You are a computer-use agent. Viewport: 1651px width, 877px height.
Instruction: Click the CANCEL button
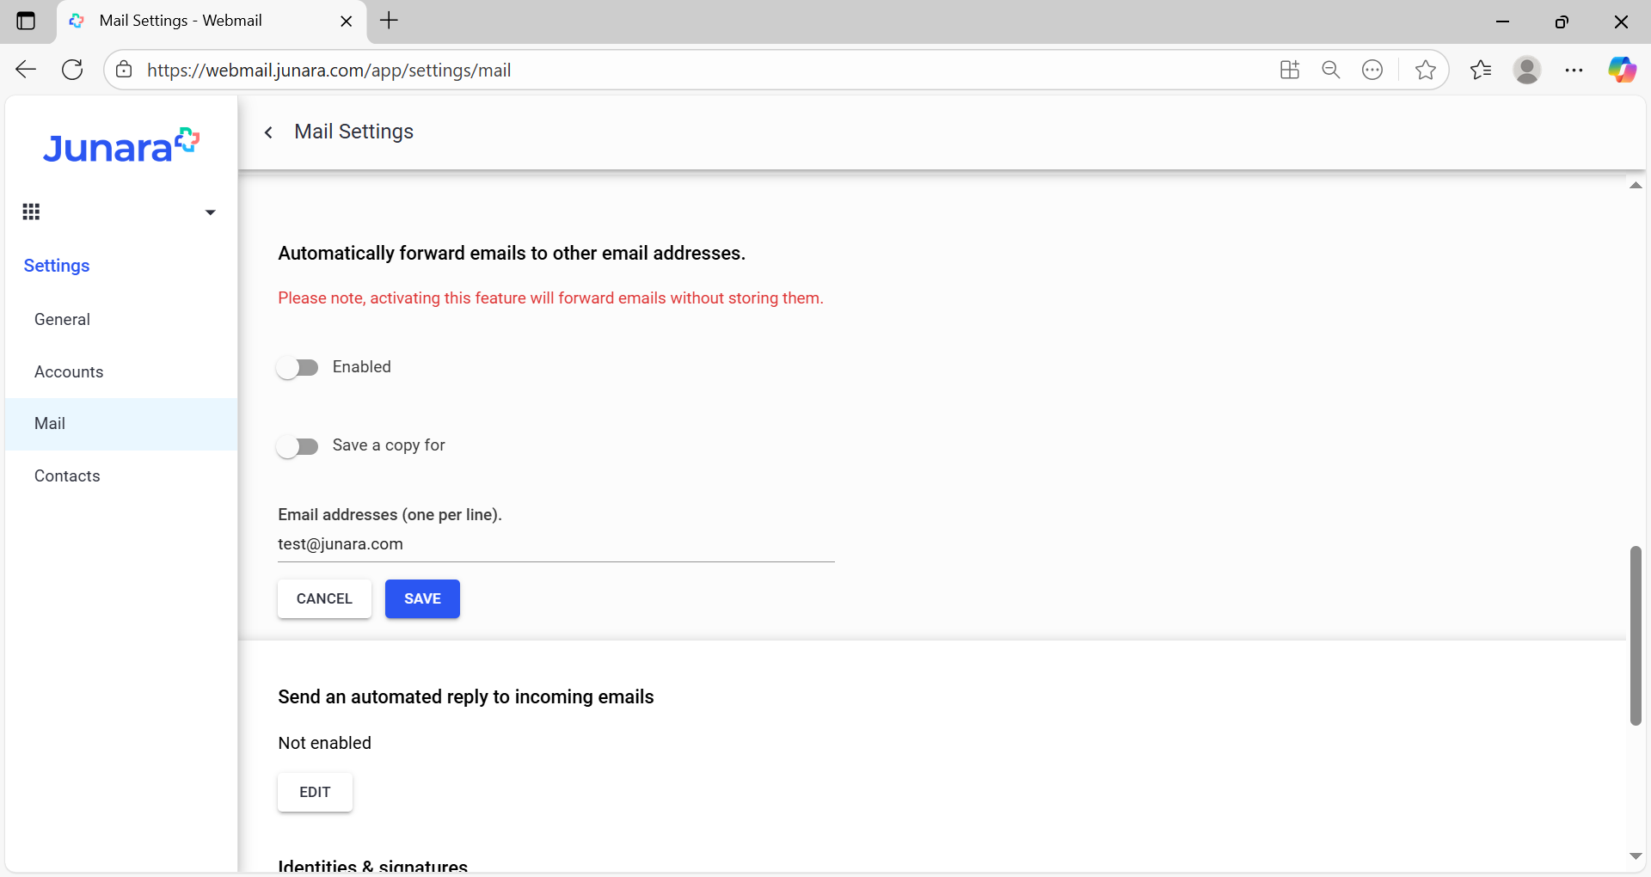(324, 598)
